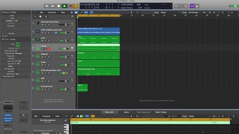Click the global Solo S button
This screenshot has height=134, width=239.
(x=46, y=17)
